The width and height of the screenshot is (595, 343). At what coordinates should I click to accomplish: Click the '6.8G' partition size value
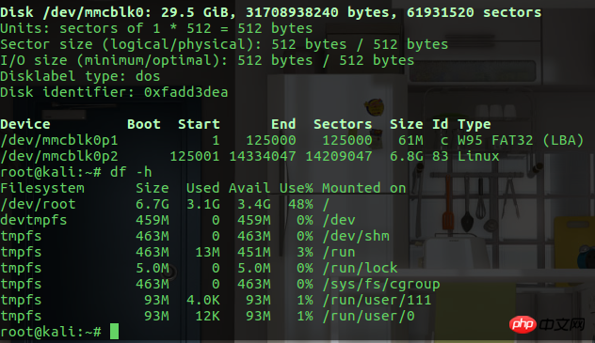coord(407,156)
